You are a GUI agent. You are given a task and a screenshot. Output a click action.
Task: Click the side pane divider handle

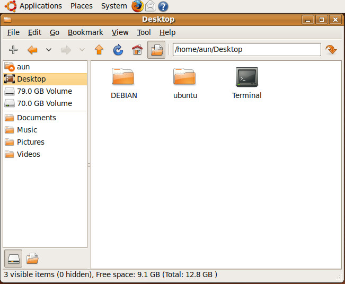pos(89,165)
